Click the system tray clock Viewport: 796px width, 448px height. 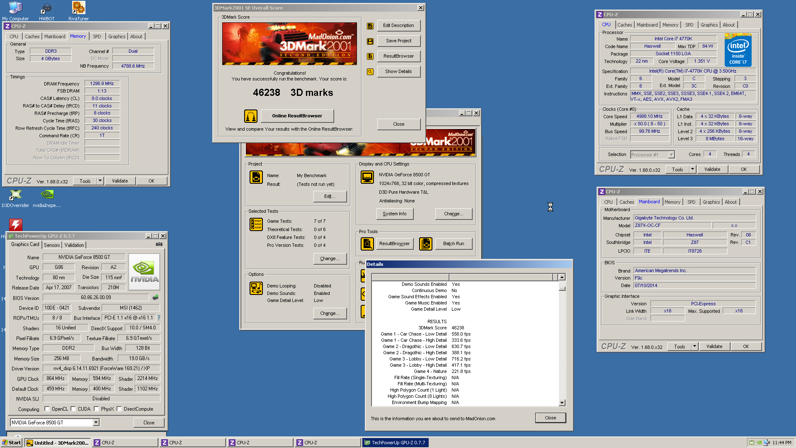tap(781, 443)
